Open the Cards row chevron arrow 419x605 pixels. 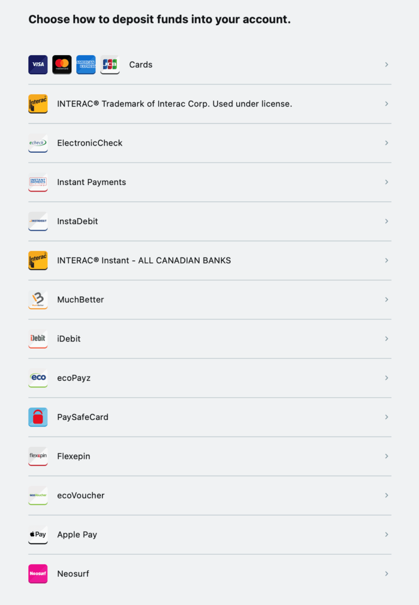point(386,64)
